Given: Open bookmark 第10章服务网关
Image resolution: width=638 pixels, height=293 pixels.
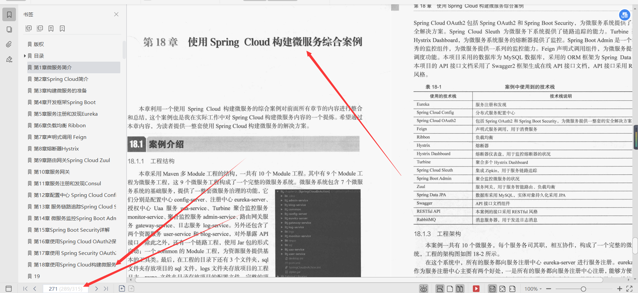Looking at the screenshot, I should click(52, 172).
